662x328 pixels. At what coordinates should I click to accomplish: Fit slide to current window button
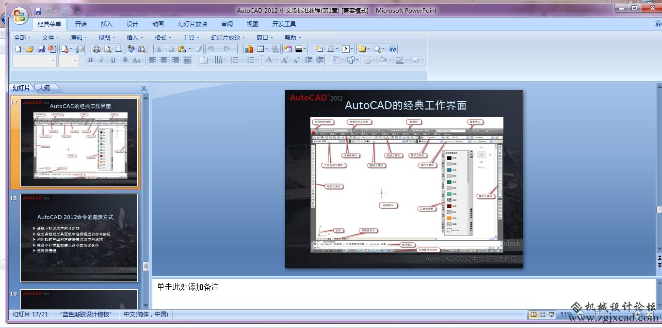649,314
